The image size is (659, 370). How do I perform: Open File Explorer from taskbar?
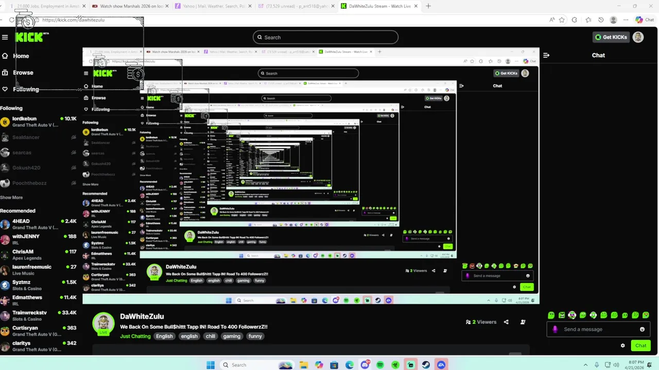(x=304, y=365)
